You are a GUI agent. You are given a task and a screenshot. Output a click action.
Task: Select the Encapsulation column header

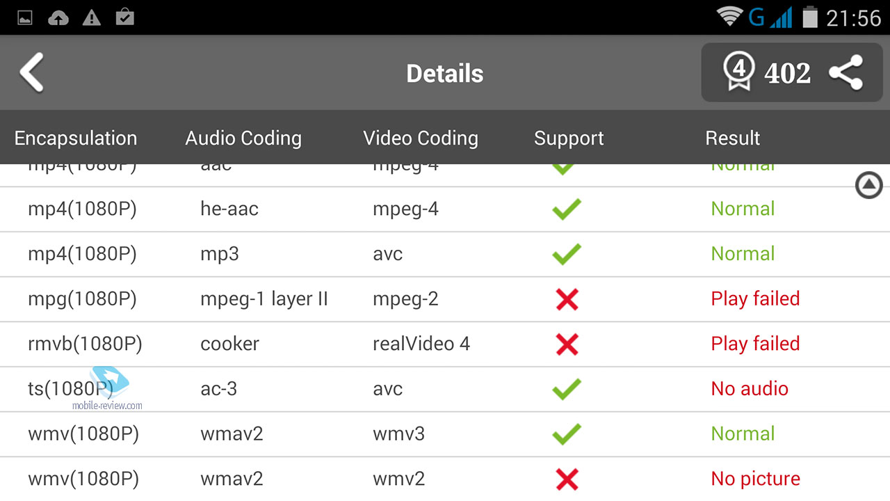[76, 138]
